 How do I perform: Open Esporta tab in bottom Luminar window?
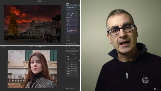[x=44, y=47]
